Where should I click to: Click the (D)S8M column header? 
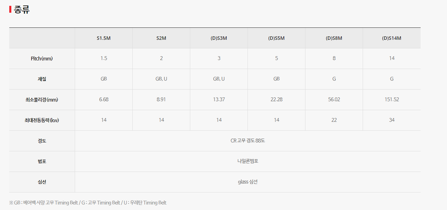coord(334,38)
